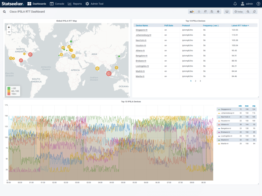The width and height of the screenshot is (262, 196).
Task: Open the notifications bell icon
Action: (235, 4)
